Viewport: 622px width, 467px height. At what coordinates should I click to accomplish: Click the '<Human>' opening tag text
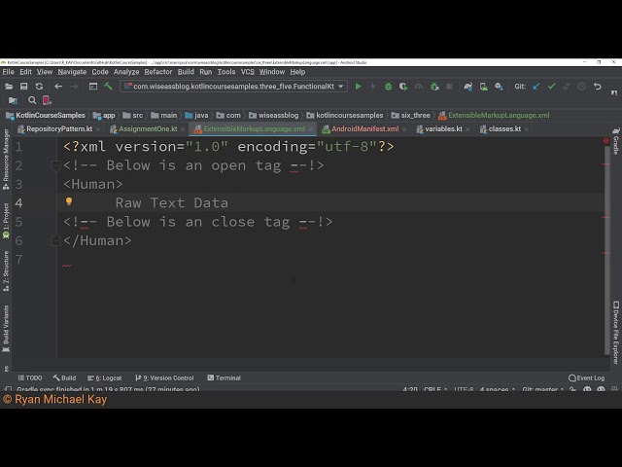[93, 184]
